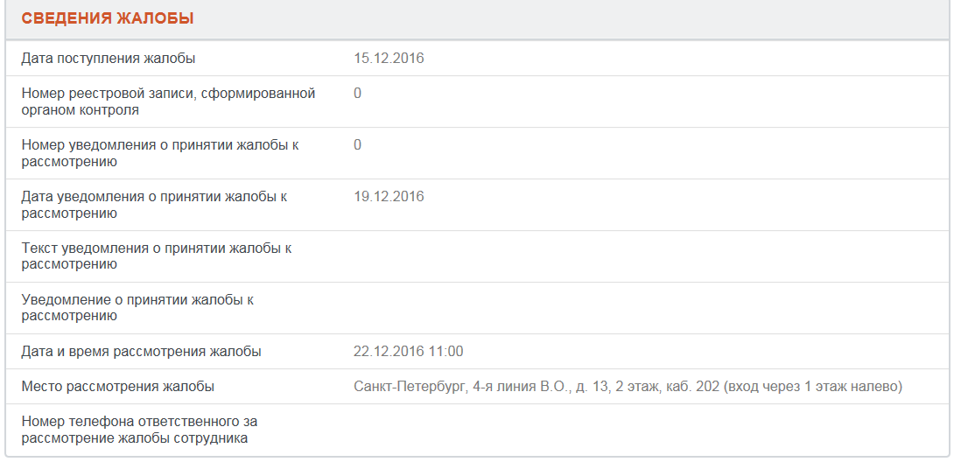Image resolution: width=961 pixels, height=462 pixels.
Task: Click the review date 22.12.2016
Action: (x=389, y=352)
